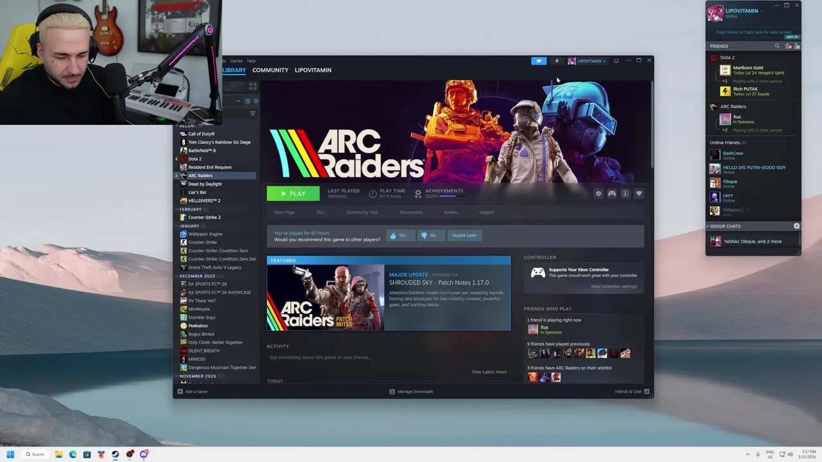Open LIPOVITAMIN account dropdown in Steam
The image size is (822, 462).
pos(587,61)
